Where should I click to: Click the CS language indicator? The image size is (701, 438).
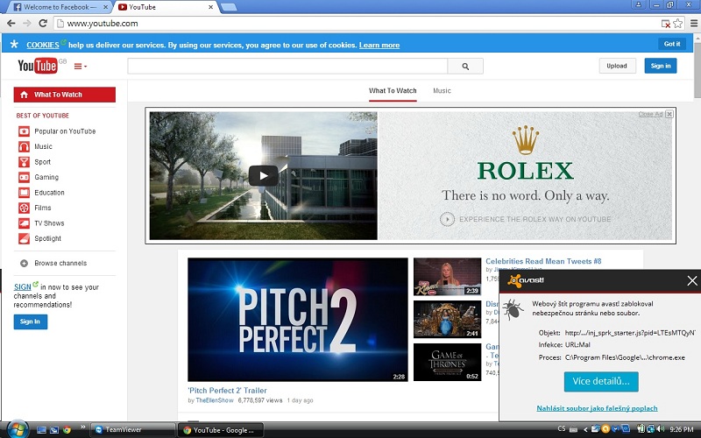click(562, 428)
